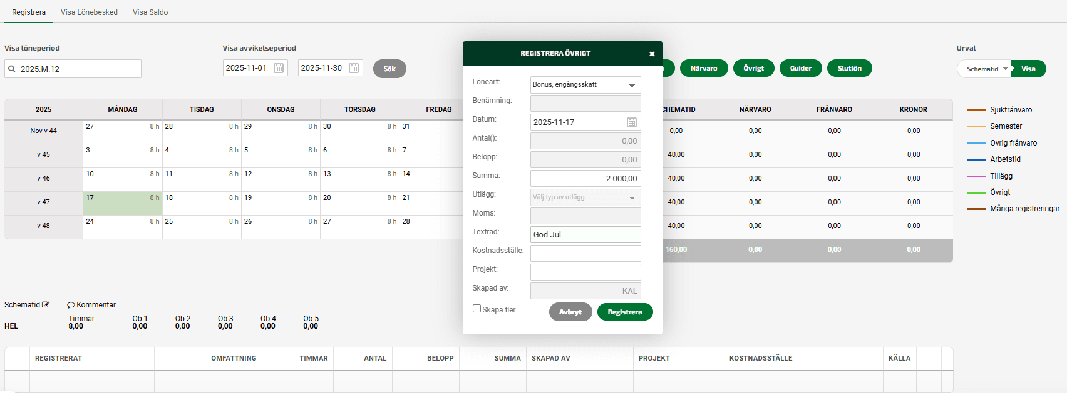Screen dimensions: 1067x393
Task: Open calendar picker for end date 2025-11-30
Action: coord(354,68)
